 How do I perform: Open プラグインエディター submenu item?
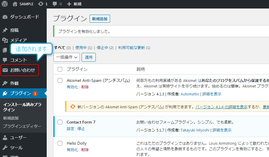coord(22,126)
